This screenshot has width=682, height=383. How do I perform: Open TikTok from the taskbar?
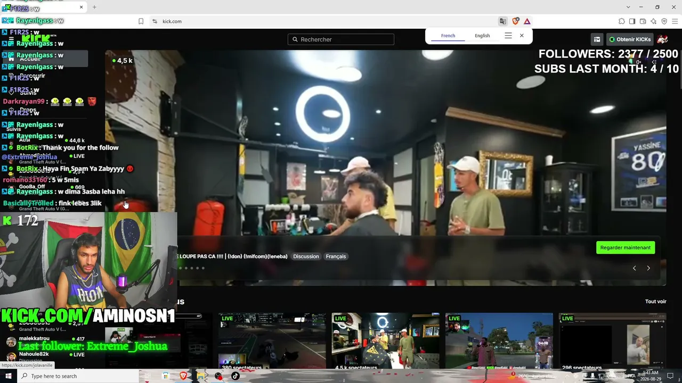coord(236,376)
